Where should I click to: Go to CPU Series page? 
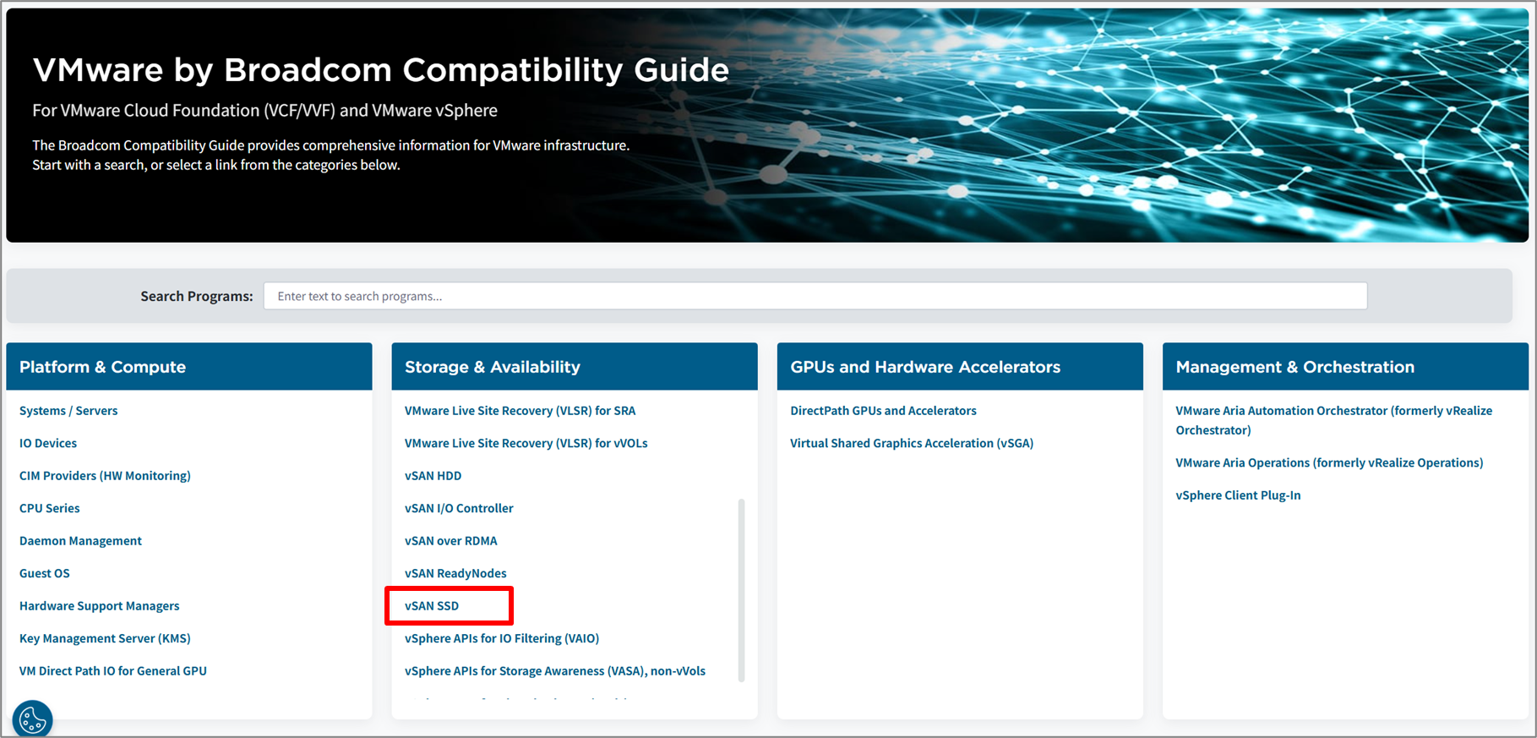click(x=50, y=508)
